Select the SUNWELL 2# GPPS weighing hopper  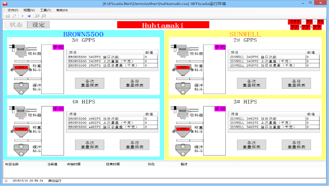(183, 70)
